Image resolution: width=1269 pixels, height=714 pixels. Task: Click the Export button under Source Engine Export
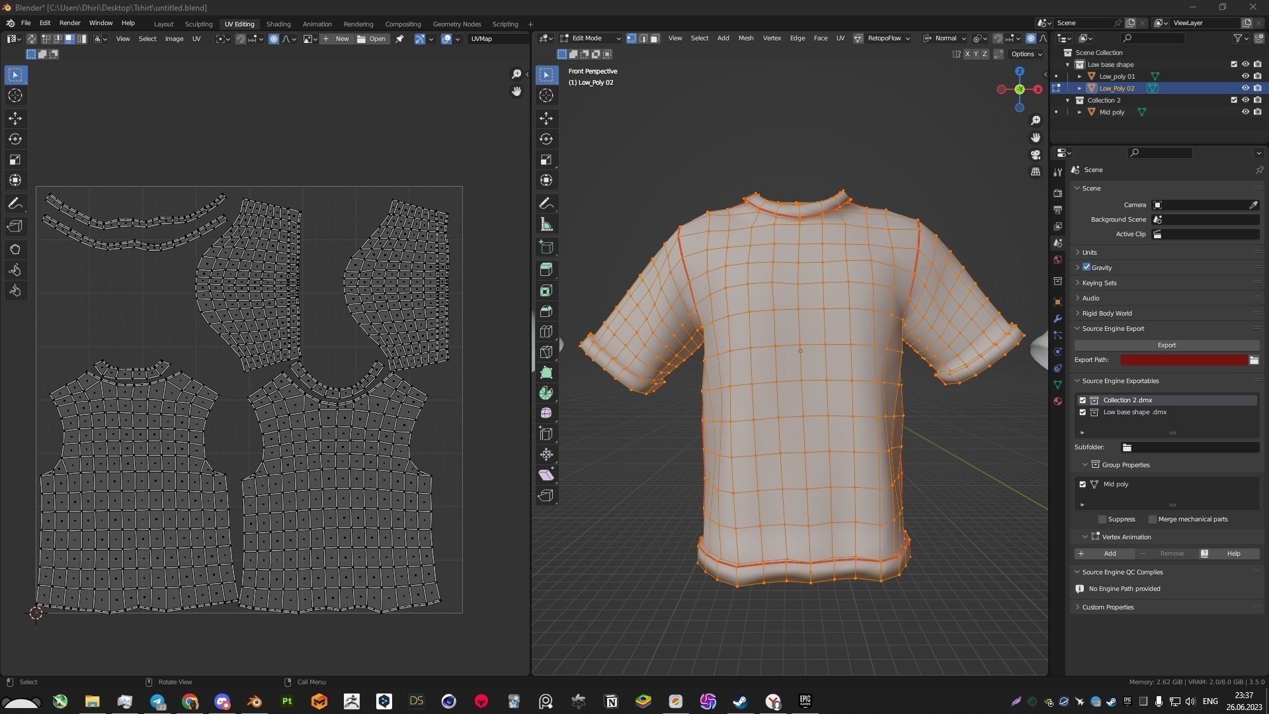coord(1166,345)
